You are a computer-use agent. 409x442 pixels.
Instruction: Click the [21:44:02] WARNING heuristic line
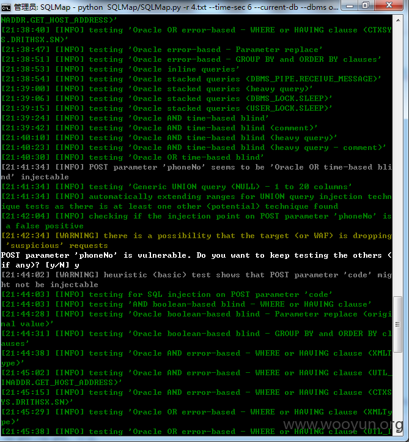196,280
